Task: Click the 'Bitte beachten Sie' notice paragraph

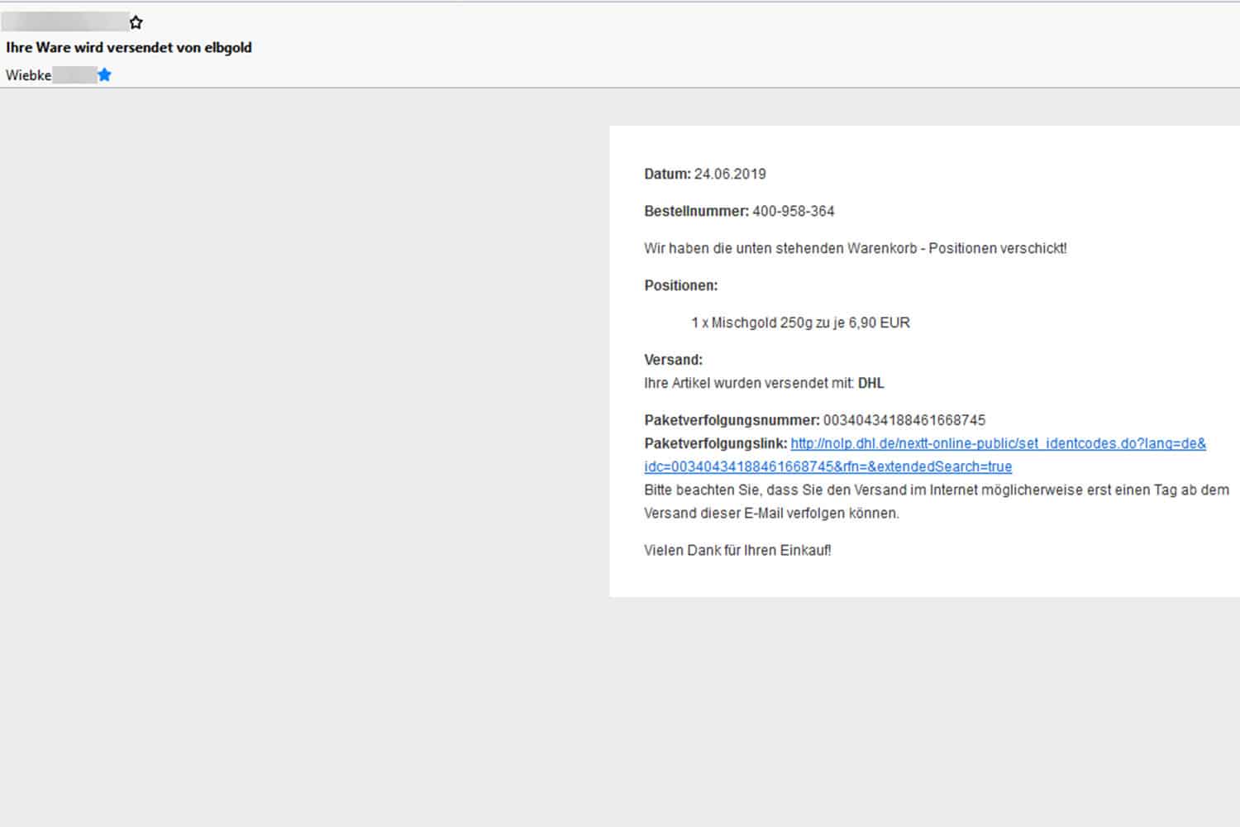Action: [936, 501]
